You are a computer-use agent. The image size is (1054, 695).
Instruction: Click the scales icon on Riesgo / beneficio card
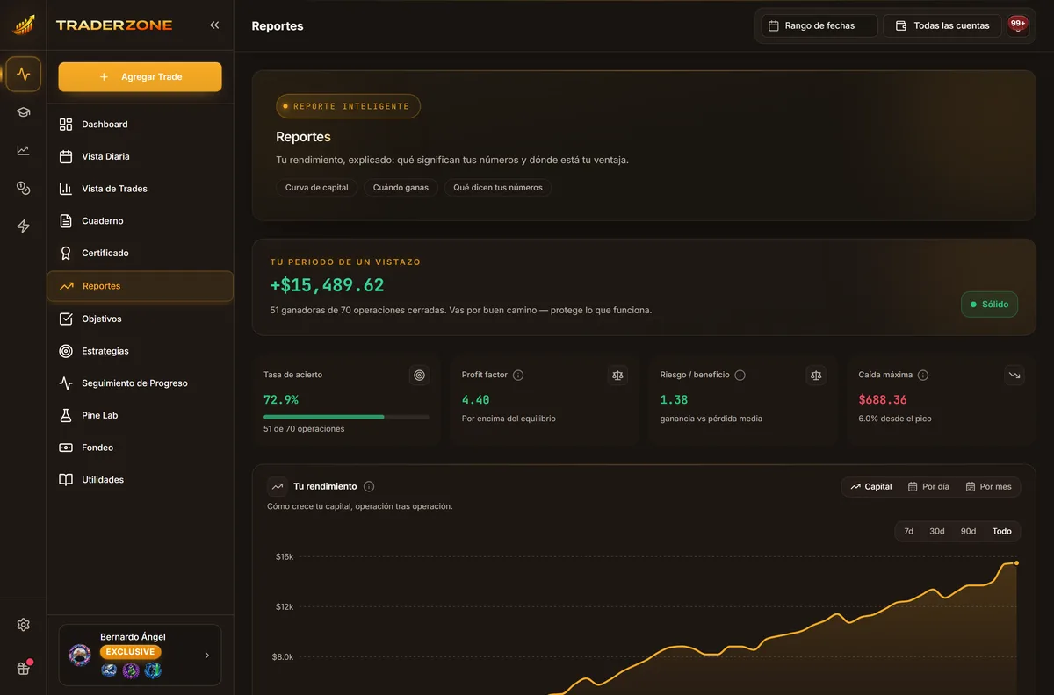pyautogui.click(x=817, y=376)
